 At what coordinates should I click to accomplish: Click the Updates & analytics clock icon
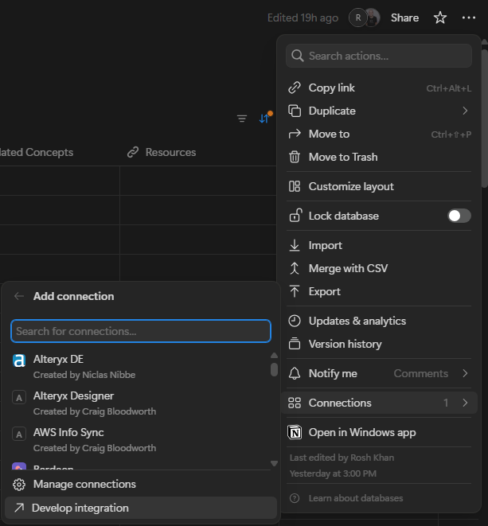pyautogui.click(x=295, y=321)
